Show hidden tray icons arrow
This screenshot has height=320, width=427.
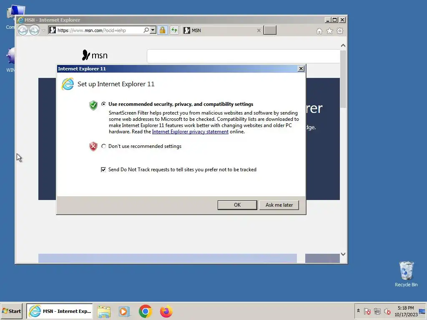(x=358, y=311)
